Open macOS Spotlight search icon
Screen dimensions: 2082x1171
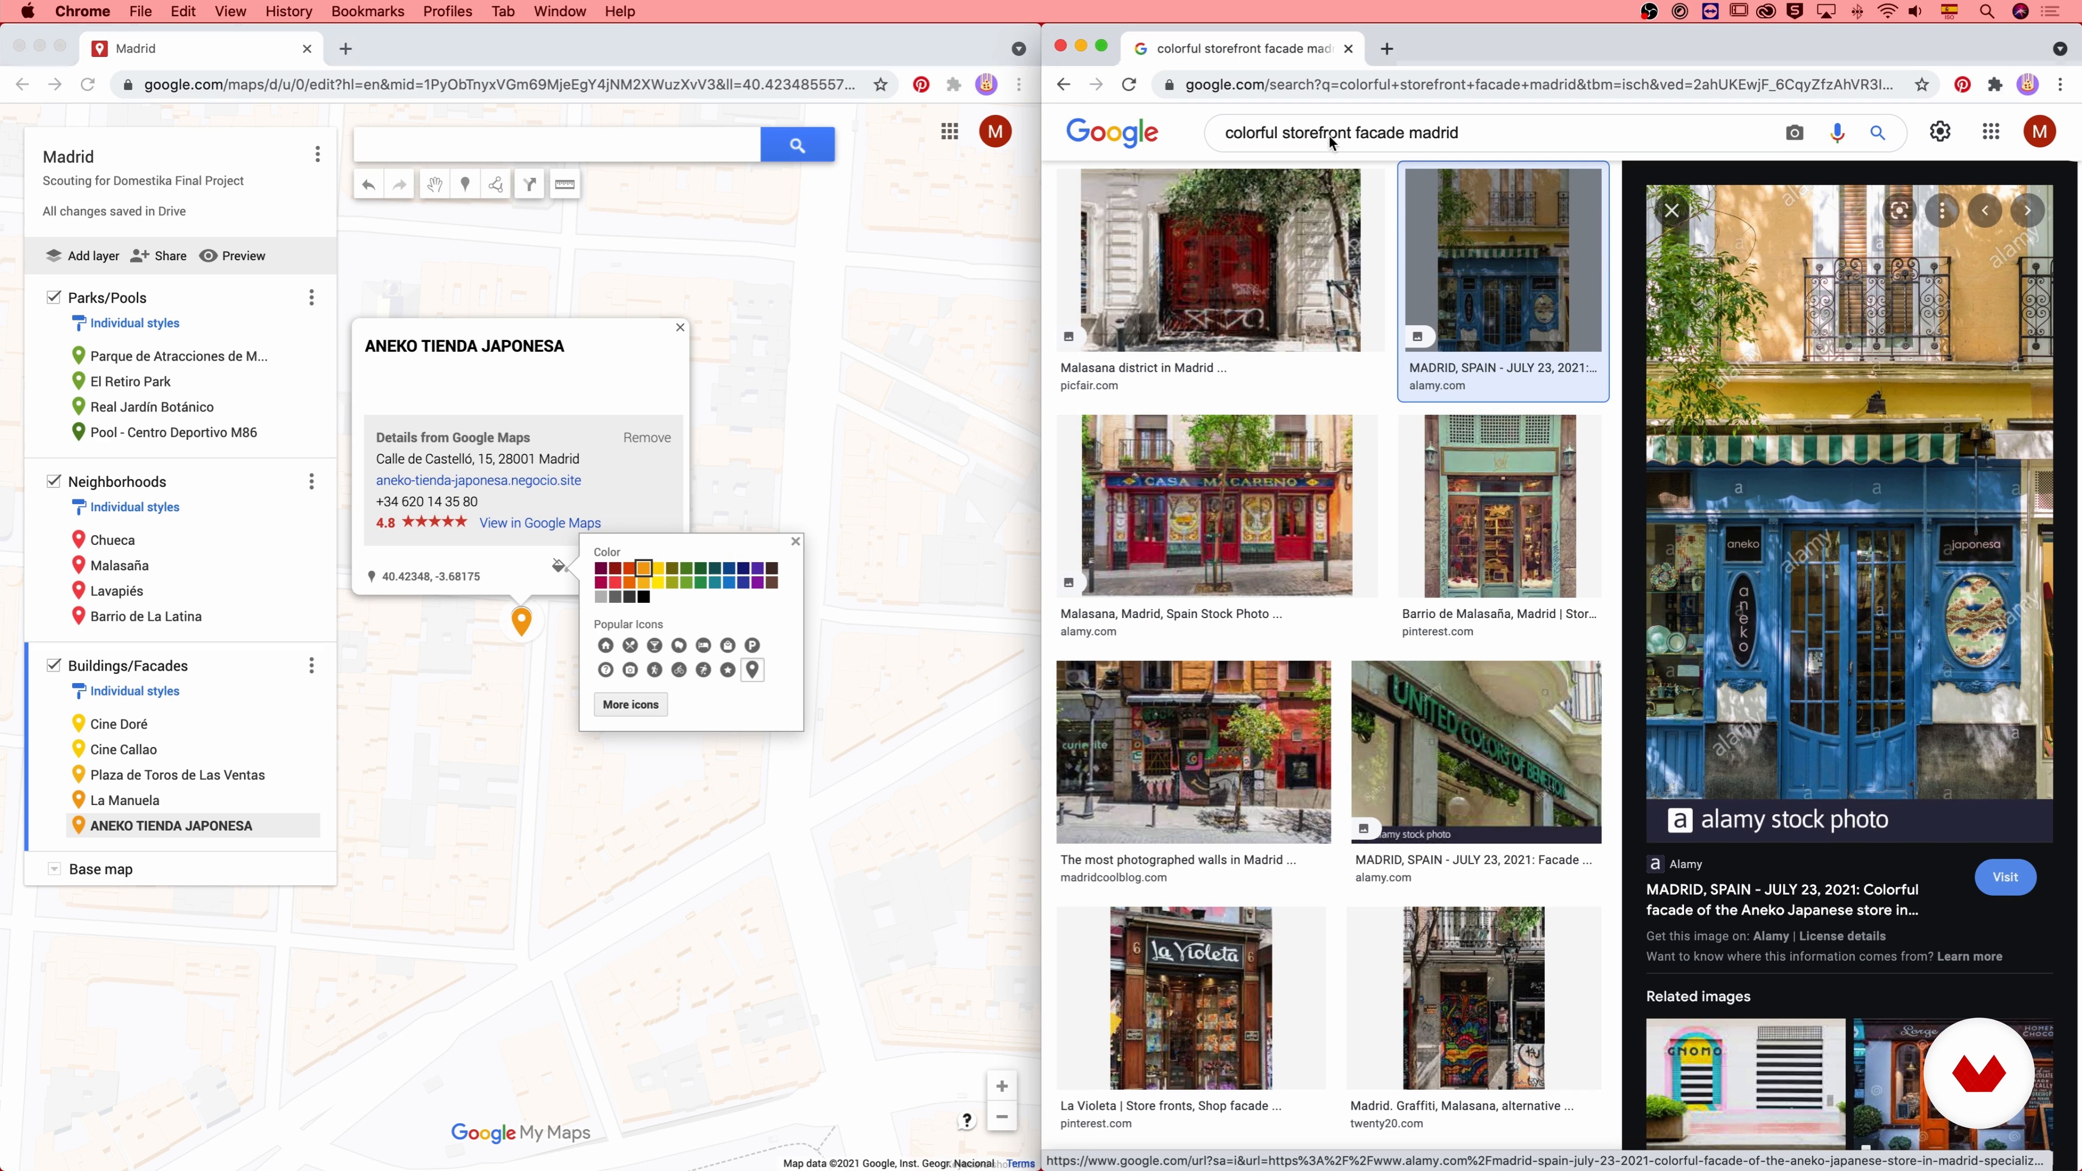click(1987, 11)
